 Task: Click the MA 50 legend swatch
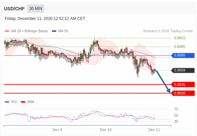(54, 31)
